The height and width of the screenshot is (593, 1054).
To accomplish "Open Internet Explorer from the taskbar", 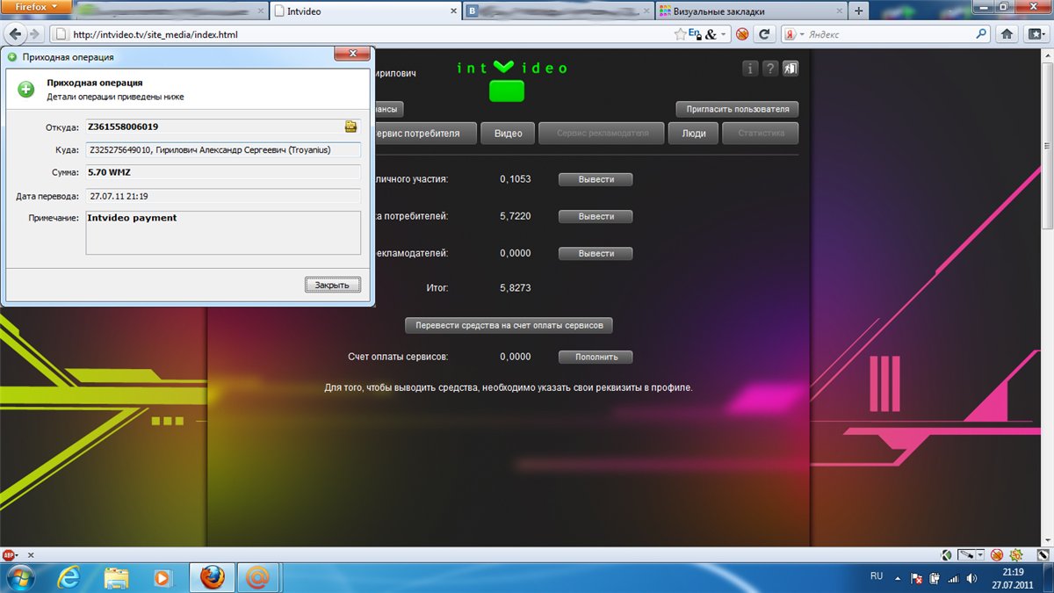I will coord(69,577).
